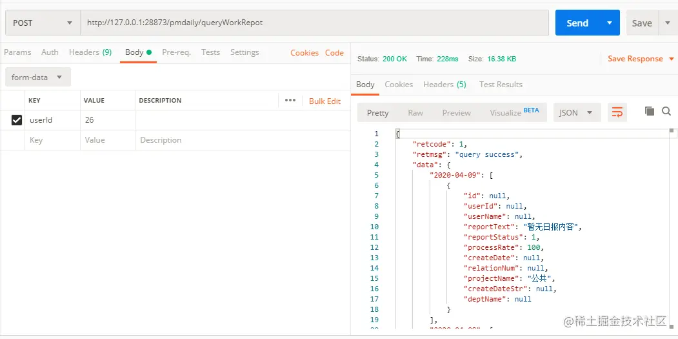Open the response Headers (5) tab
This screenshot has width=678, height=339.
click(x=445, y=85)
